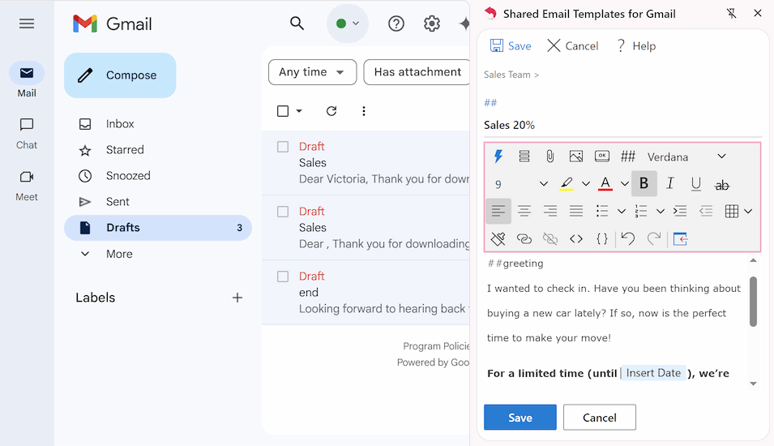Select the Drafts folder
774x446 pixels.
[x=158, y=228]
